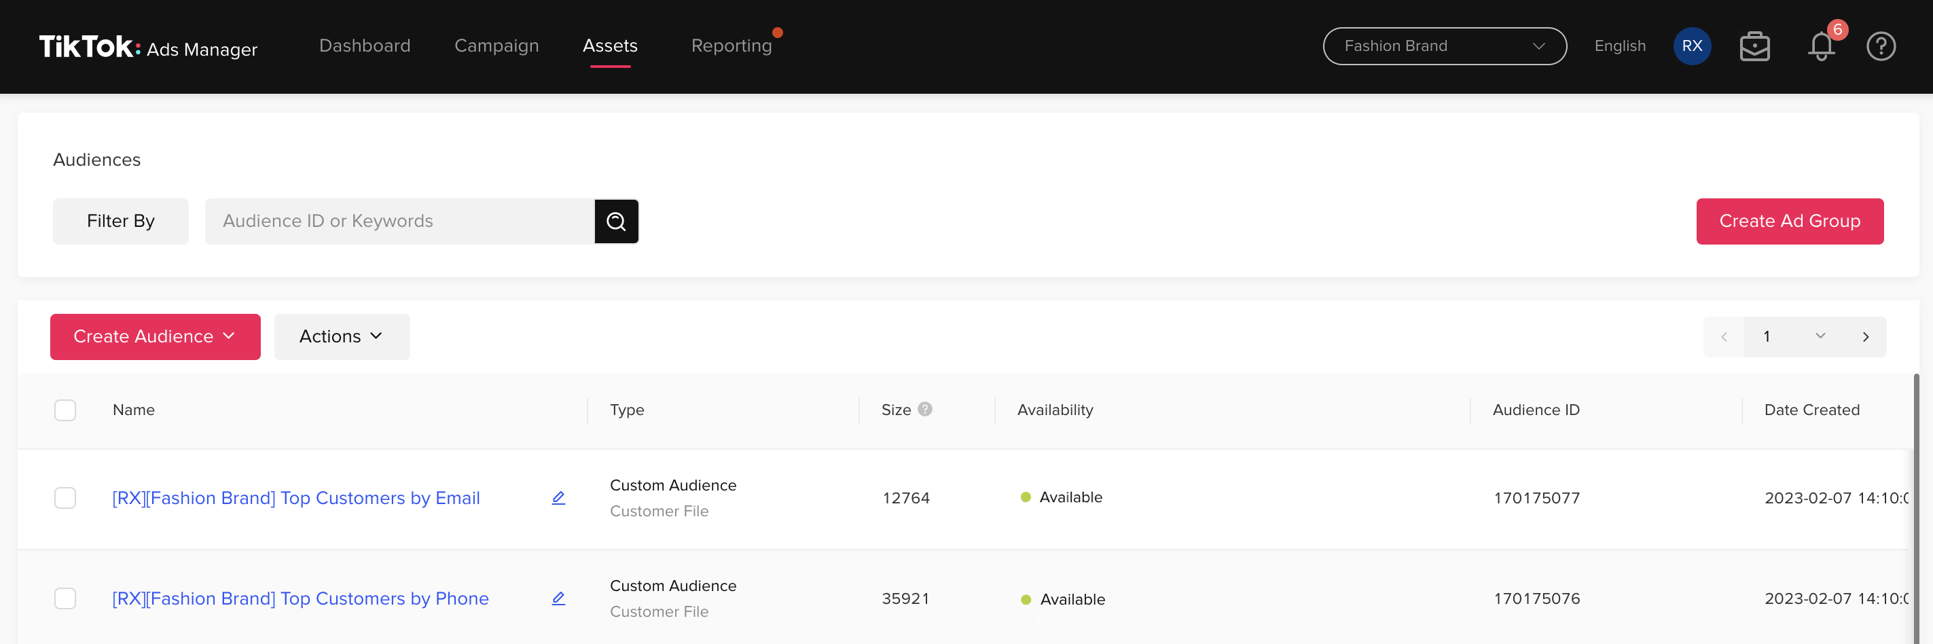Click the help question mark icon
The image size is (1933, 644).
coord(1881,46)
